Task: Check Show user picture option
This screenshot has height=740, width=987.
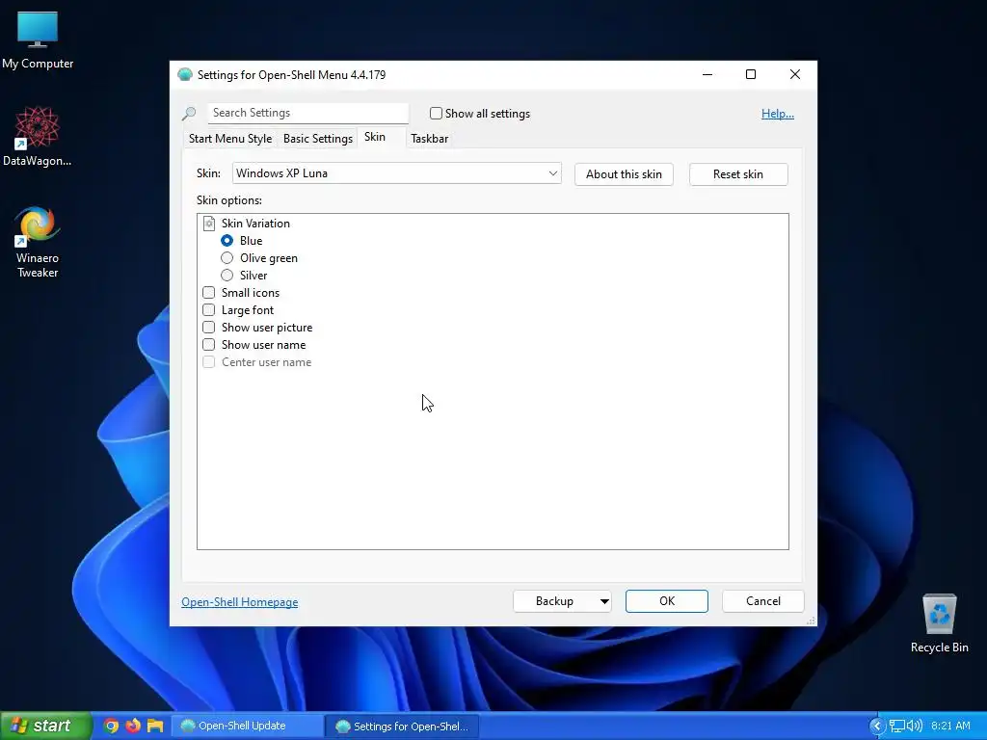Action: pyautogui.click(x=209, y=328)
